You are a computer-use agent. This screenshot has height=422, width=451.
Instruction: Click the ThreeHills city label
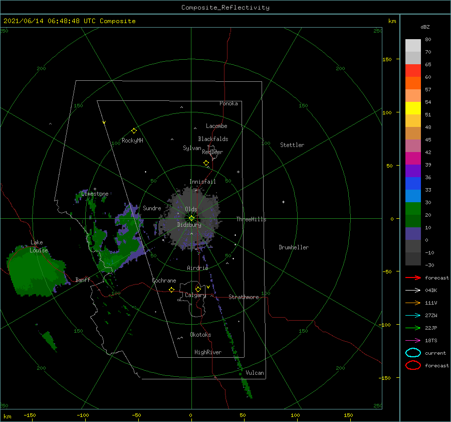(x=252, y=219)
